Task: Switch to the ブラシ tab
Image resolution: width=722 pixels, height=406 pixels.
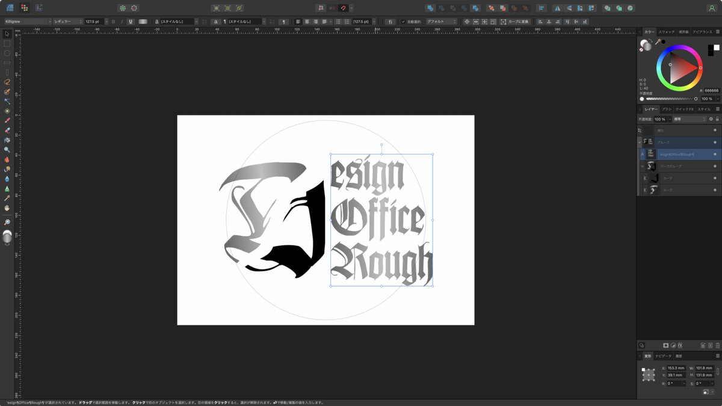Action: pyautogui.click(x=666, y=109)
